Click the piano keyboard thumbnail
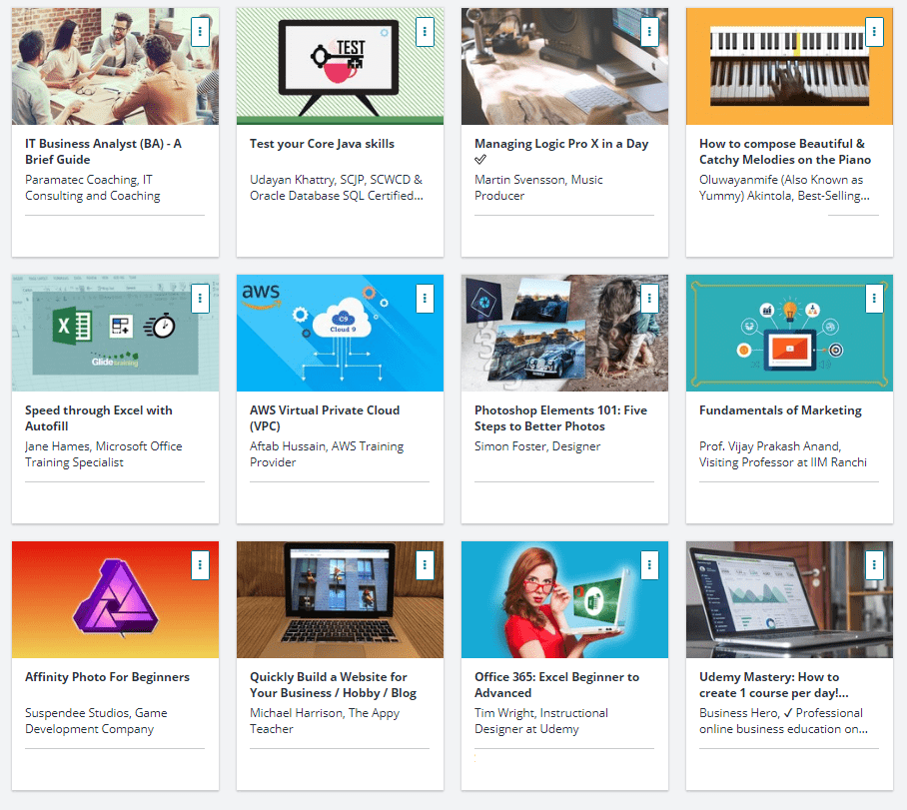The image size is (907, 810). [x=789, y=66]
